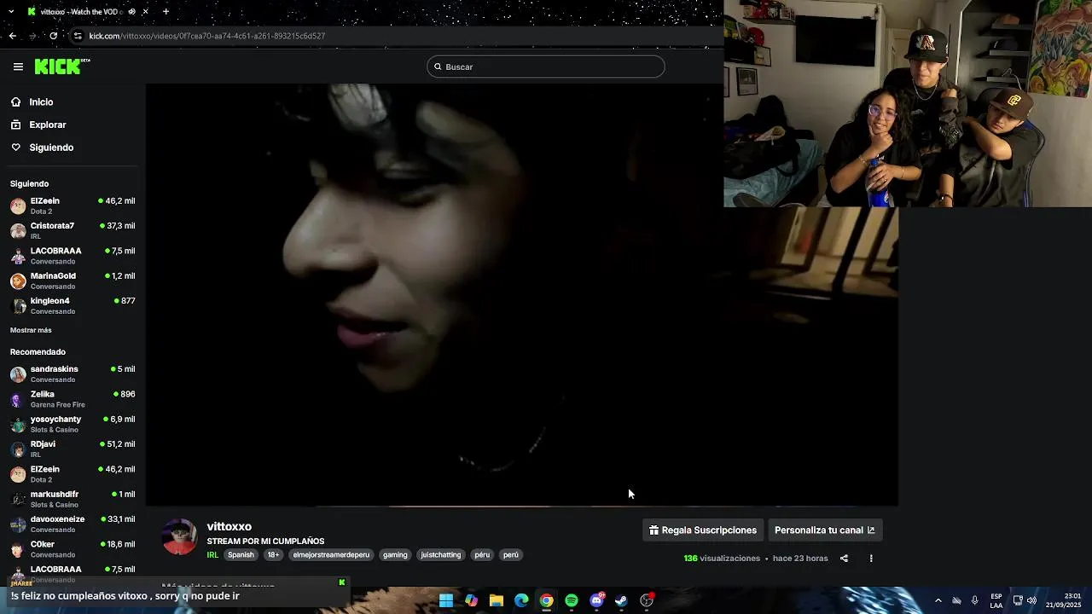1092x614 pixels.
Task: Switch ESP LAA keyboard language indicator
Action: point(996,600)
